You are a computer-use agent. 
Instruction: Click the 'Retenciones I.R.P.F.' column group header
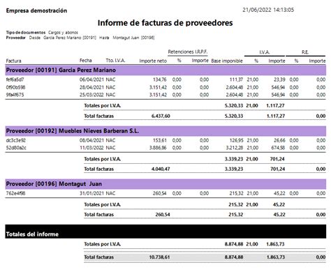coord(188,52)
